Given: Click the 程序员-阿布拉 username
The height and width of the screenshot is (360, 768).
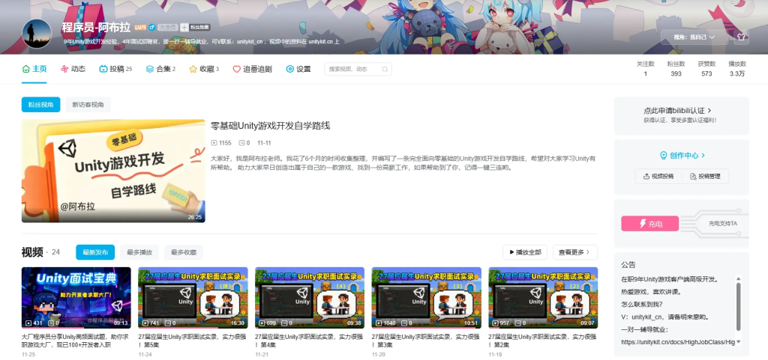Looking at the screenshot, I should (97, 28).
